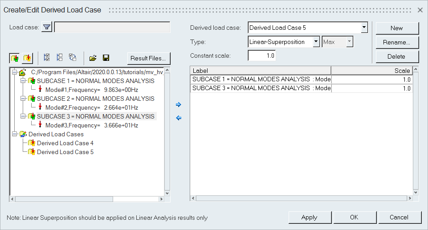Image resolution: width=428 pixels, height=230 pixels.
Task: Select Derived Load Case 4 in tree
Action: pos(65,143)
